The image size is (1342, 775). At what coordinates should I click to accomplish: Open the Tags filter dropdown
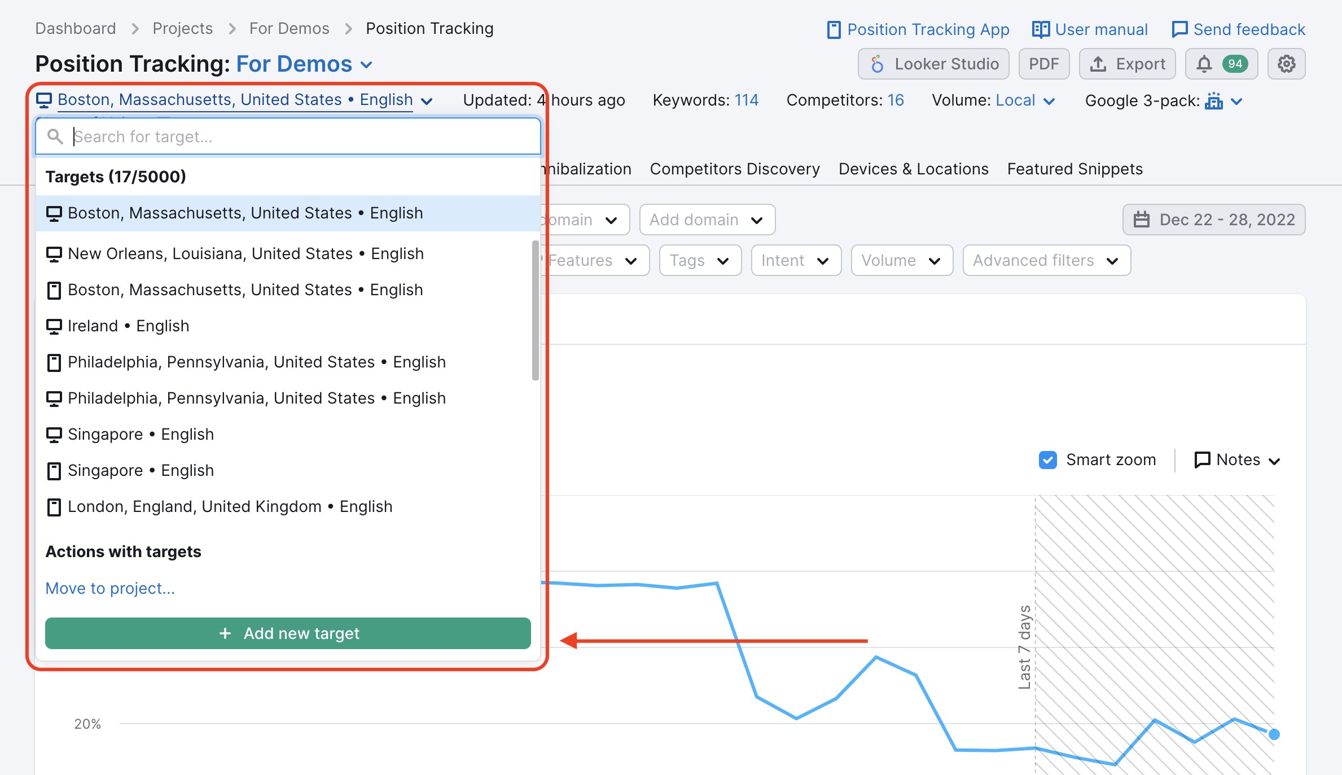tap(700, 260)
